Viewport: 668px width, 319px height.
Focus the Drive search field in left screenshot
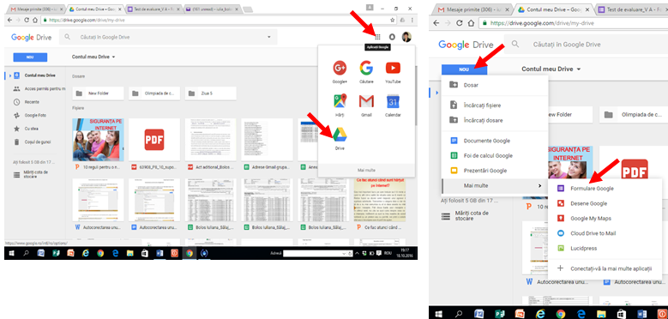(x=168, y=37)
